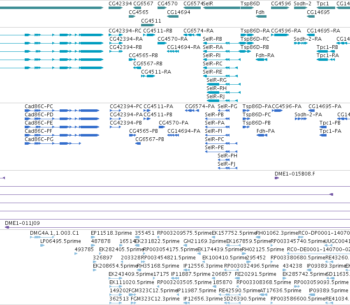Select protein Cad86C-PC

[x=62, y=111]
